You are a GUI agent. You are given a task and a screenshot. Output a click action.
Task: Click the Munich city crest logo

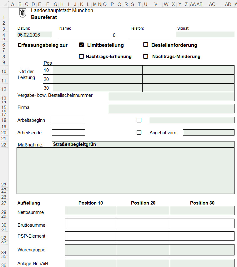(23, 13)
